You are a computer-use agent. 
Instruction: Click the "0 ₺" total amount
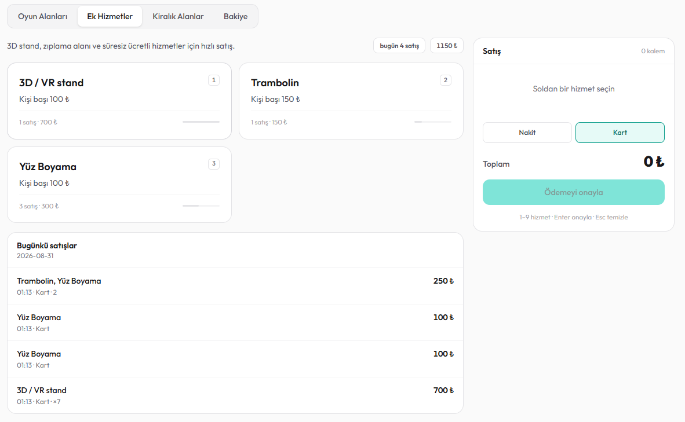[x=654, y=162]
